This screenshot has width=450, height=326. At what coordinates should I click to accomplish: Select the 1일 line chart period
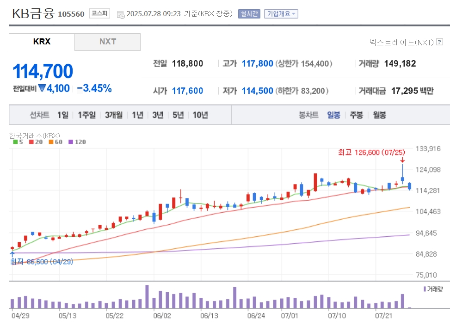[x=63, y=115]
